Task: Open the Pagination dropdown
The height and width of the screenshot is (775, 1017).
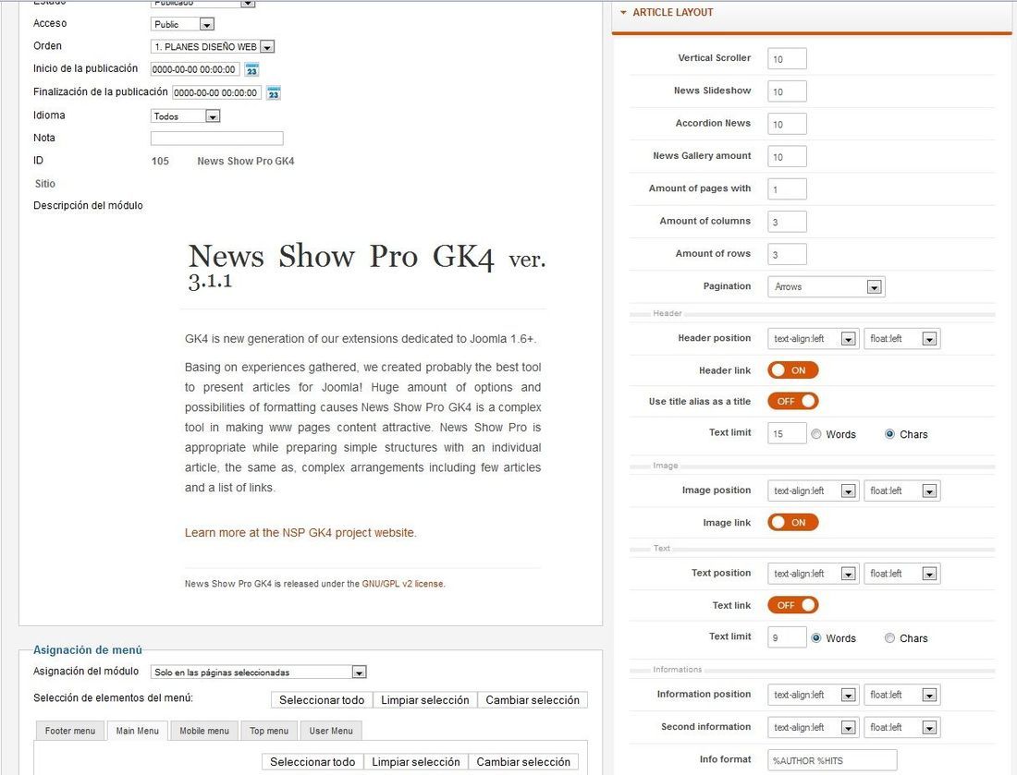Action: (x=827, y=286)
